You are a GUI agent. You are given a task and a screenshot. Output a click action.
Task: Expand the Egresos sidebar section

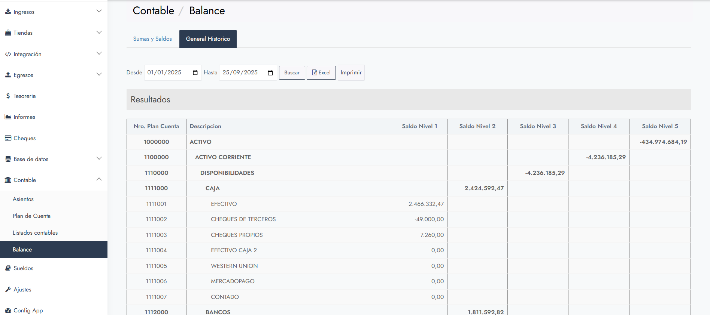99,75
